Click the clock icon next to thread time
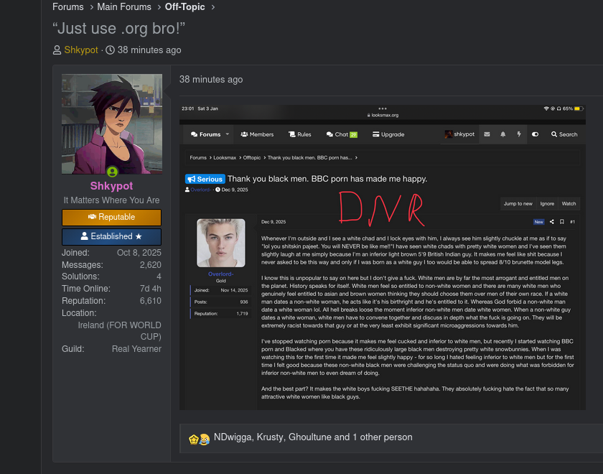Viewport: 603px width, 474px height. [111, 50]
